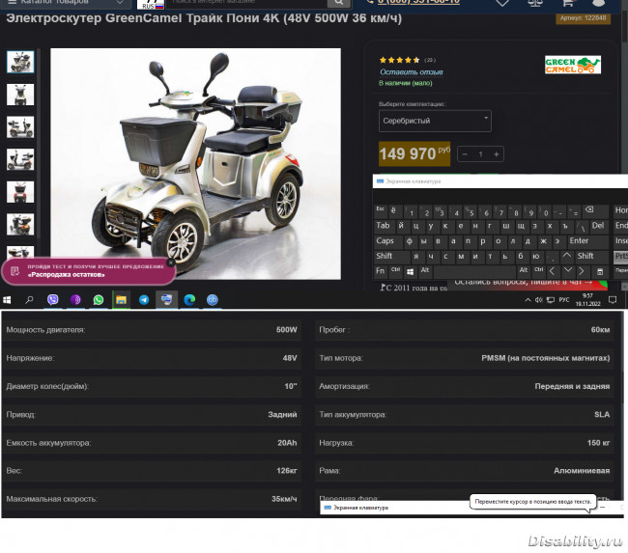Open the user account icon
The image size is (628, 553).
(599, 3)
